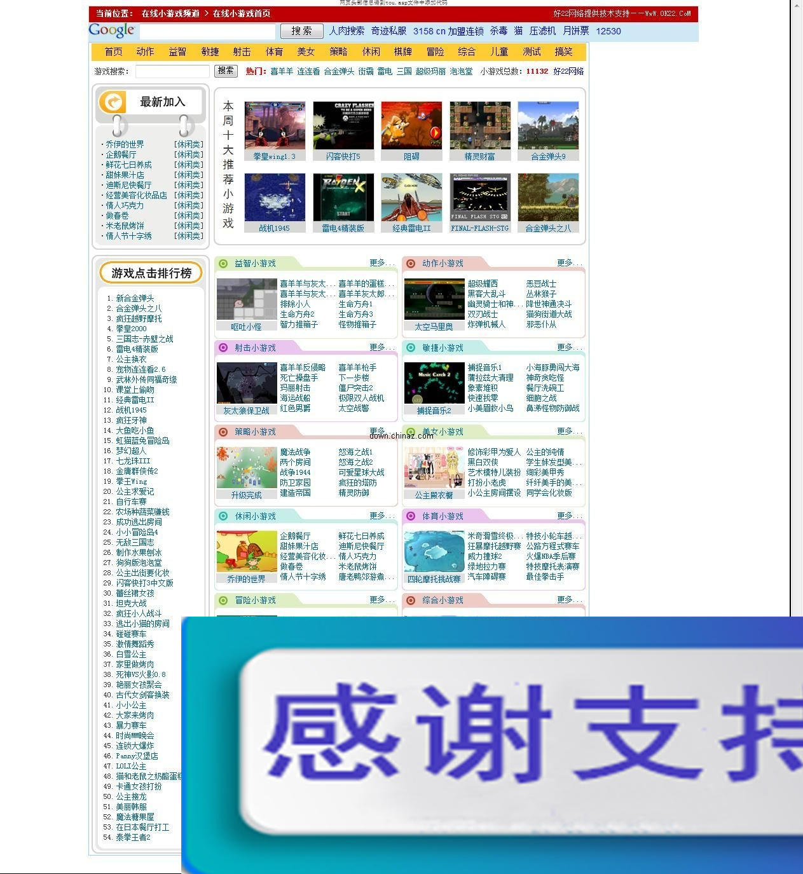803x874 pixels.
Task: Open the 战机1945 game thumbnail
Action: tap(275, 197)
